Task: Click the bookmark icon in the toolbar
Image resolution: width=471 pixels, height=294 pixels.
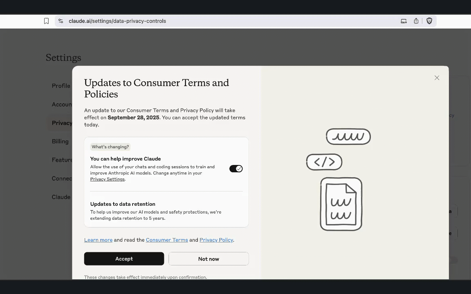Action: [x=46, y=21]
